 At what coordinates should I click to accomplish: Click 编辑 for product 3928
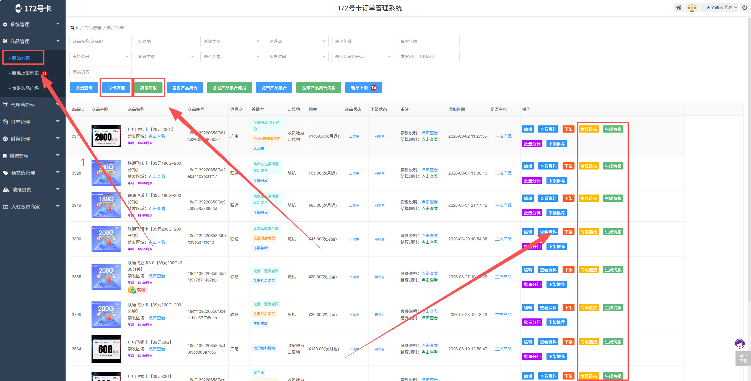click(x=528, y=166)
